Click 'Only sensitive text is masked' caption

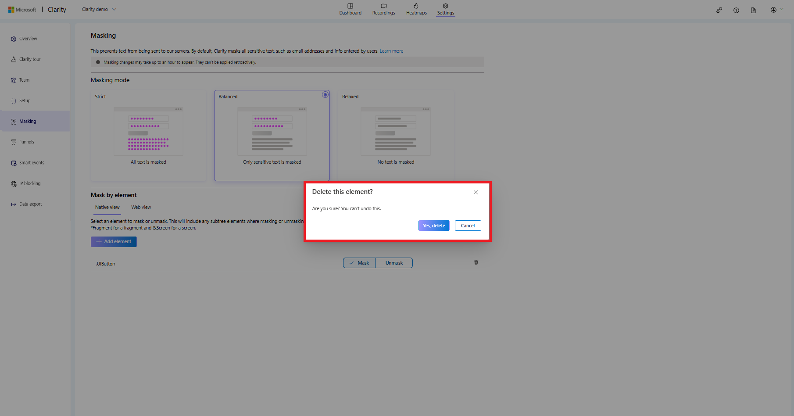click(x=272, y=162)
